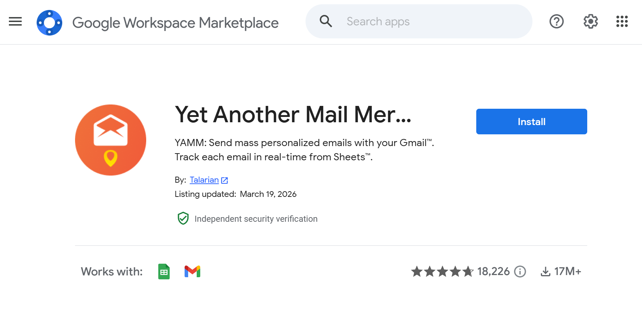Click the five star rating
Screen dimensions: 642x317
pos(442,272)
